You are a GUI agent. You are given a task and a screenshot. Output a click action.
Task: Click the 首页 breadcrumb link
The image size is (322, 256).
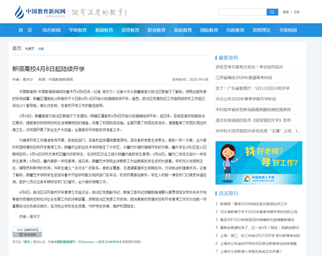16,48
